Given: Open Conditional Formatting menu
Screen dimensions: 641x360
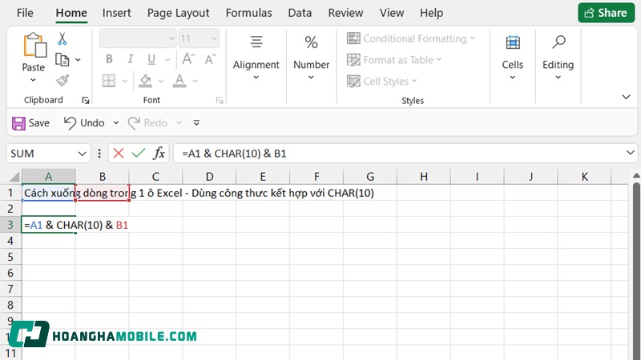Looking at the screenshot, I should coord(411,38).
